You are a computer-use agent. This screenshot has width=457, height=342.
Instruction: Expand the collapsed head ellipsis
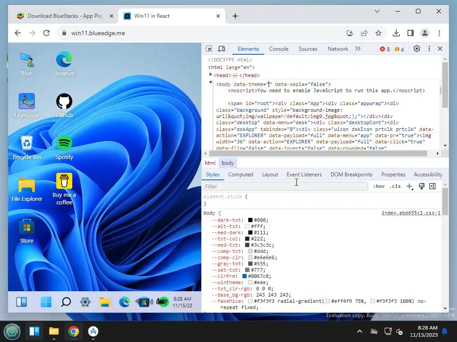pos(235,76)
